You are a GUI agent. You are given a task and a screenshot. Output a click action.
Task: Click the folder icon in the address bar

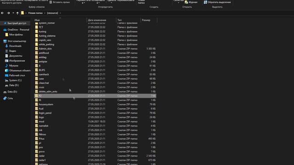pos(23,13)
